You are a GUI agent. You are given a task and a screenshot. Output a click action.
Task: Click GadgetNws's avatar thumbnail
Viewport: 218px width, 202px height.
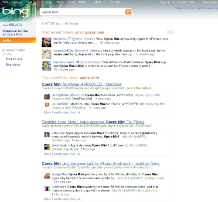[47, 176]
